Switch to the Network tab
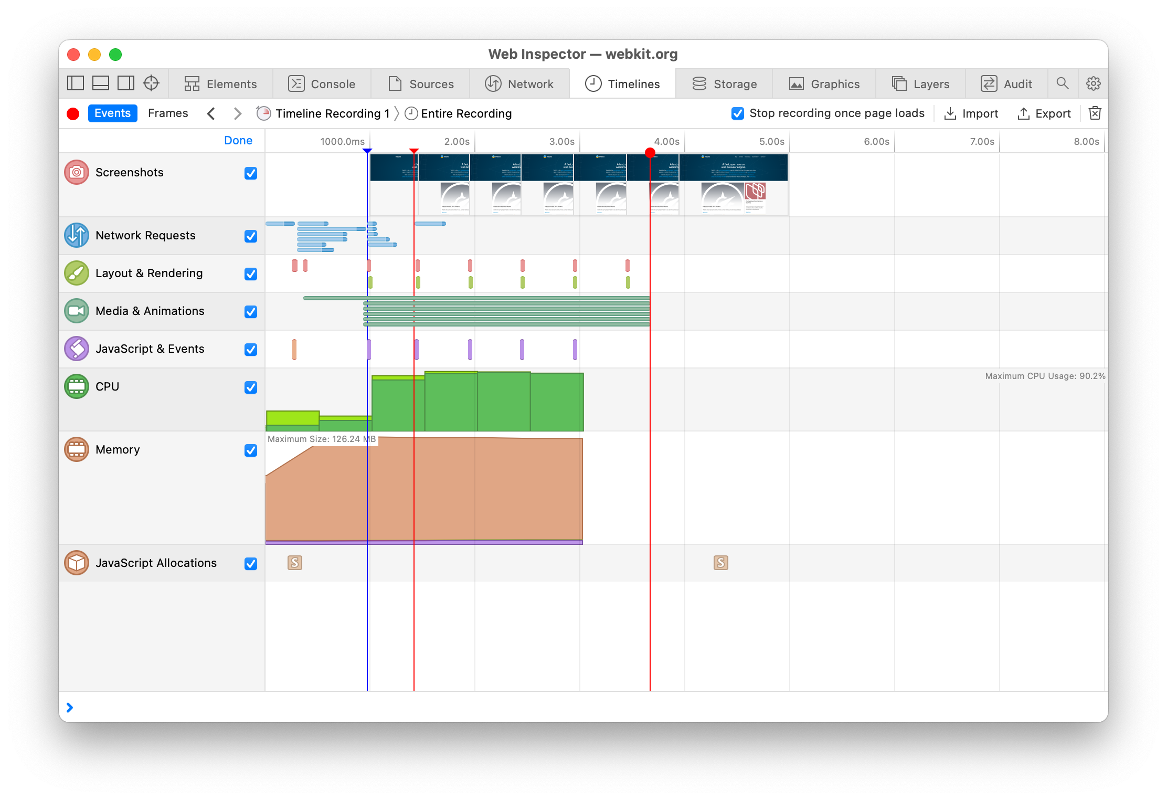Screen dimensions: 1167x800 [519, 84]
